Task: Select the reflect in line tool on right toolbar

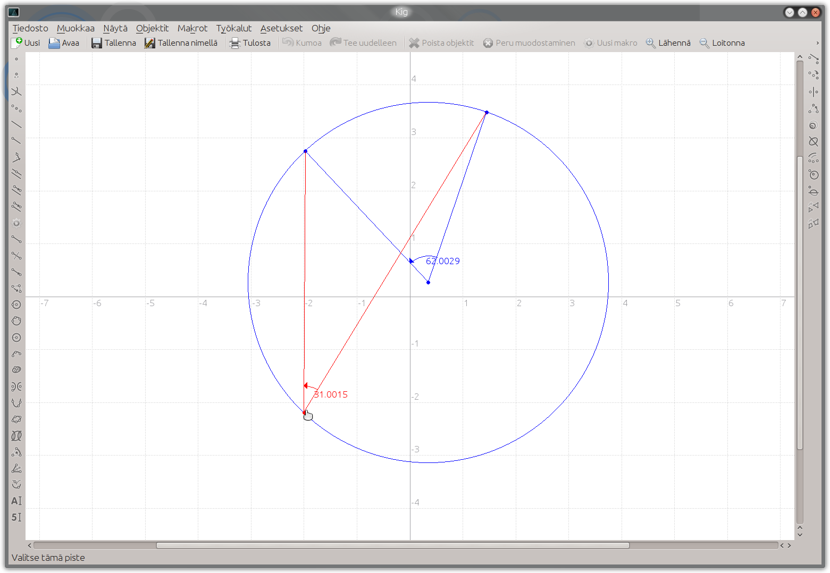Action: tap(814, 92)
